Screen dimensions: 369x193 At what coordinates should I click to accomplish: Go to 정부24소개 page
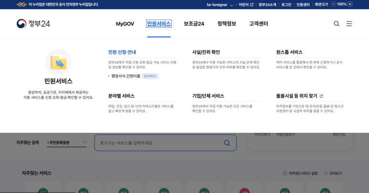coord(267,4)
